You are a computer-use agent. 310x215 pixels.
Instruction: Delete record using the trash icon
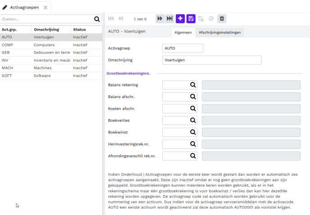click(x=222, y=19)
